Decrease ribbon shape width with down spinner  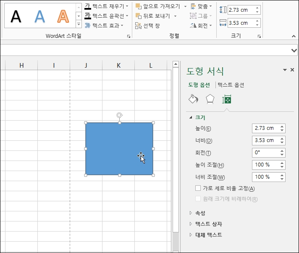[x=257, y=25]
